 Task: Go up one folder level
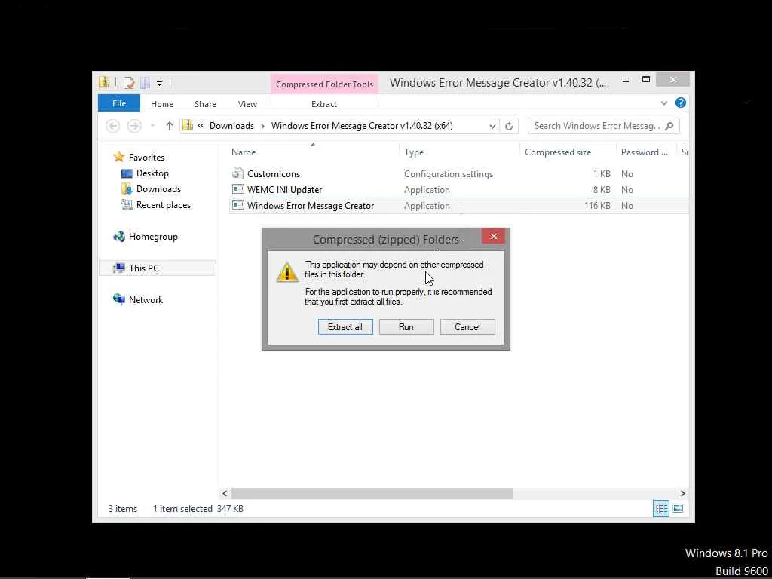click(170, 126)
